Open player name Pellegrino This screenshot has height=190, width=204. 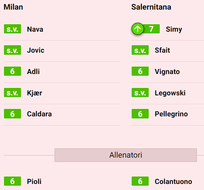point(171,114)
